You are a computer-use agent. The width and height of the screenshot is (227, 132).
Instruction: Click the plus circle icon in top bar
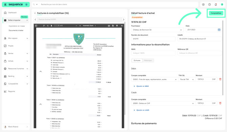(x=203, y=4)
